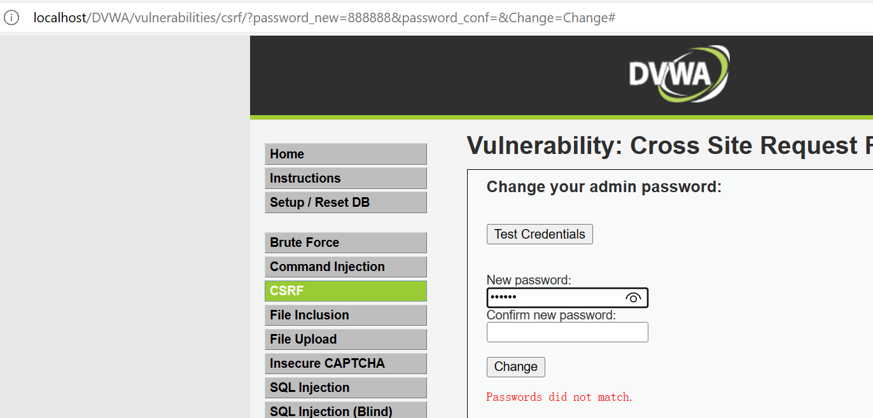Open the File Upload section

tap(346, 339)
